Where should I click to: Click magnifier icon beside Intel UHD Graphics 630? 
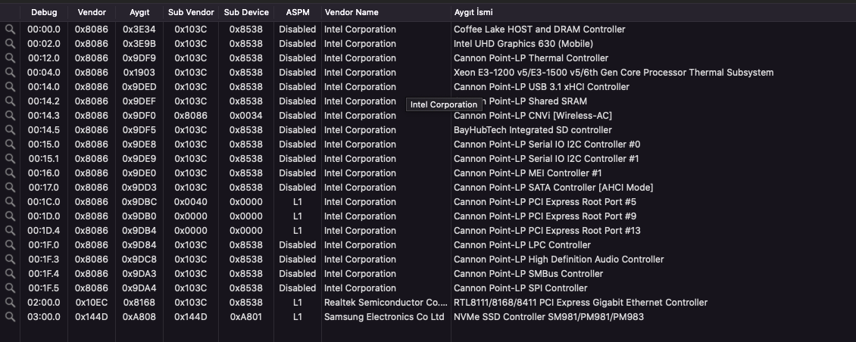click(10, 44)
